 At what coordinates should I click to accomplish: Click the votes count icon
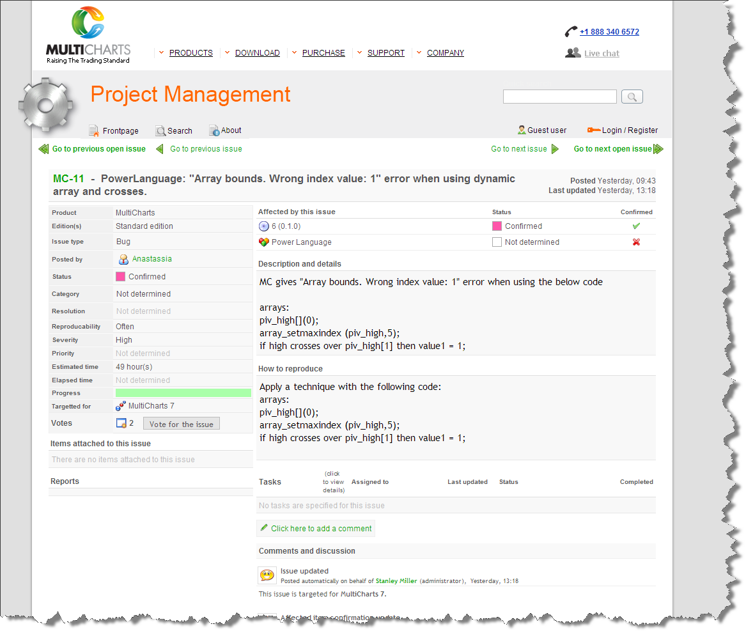point(121,423)
